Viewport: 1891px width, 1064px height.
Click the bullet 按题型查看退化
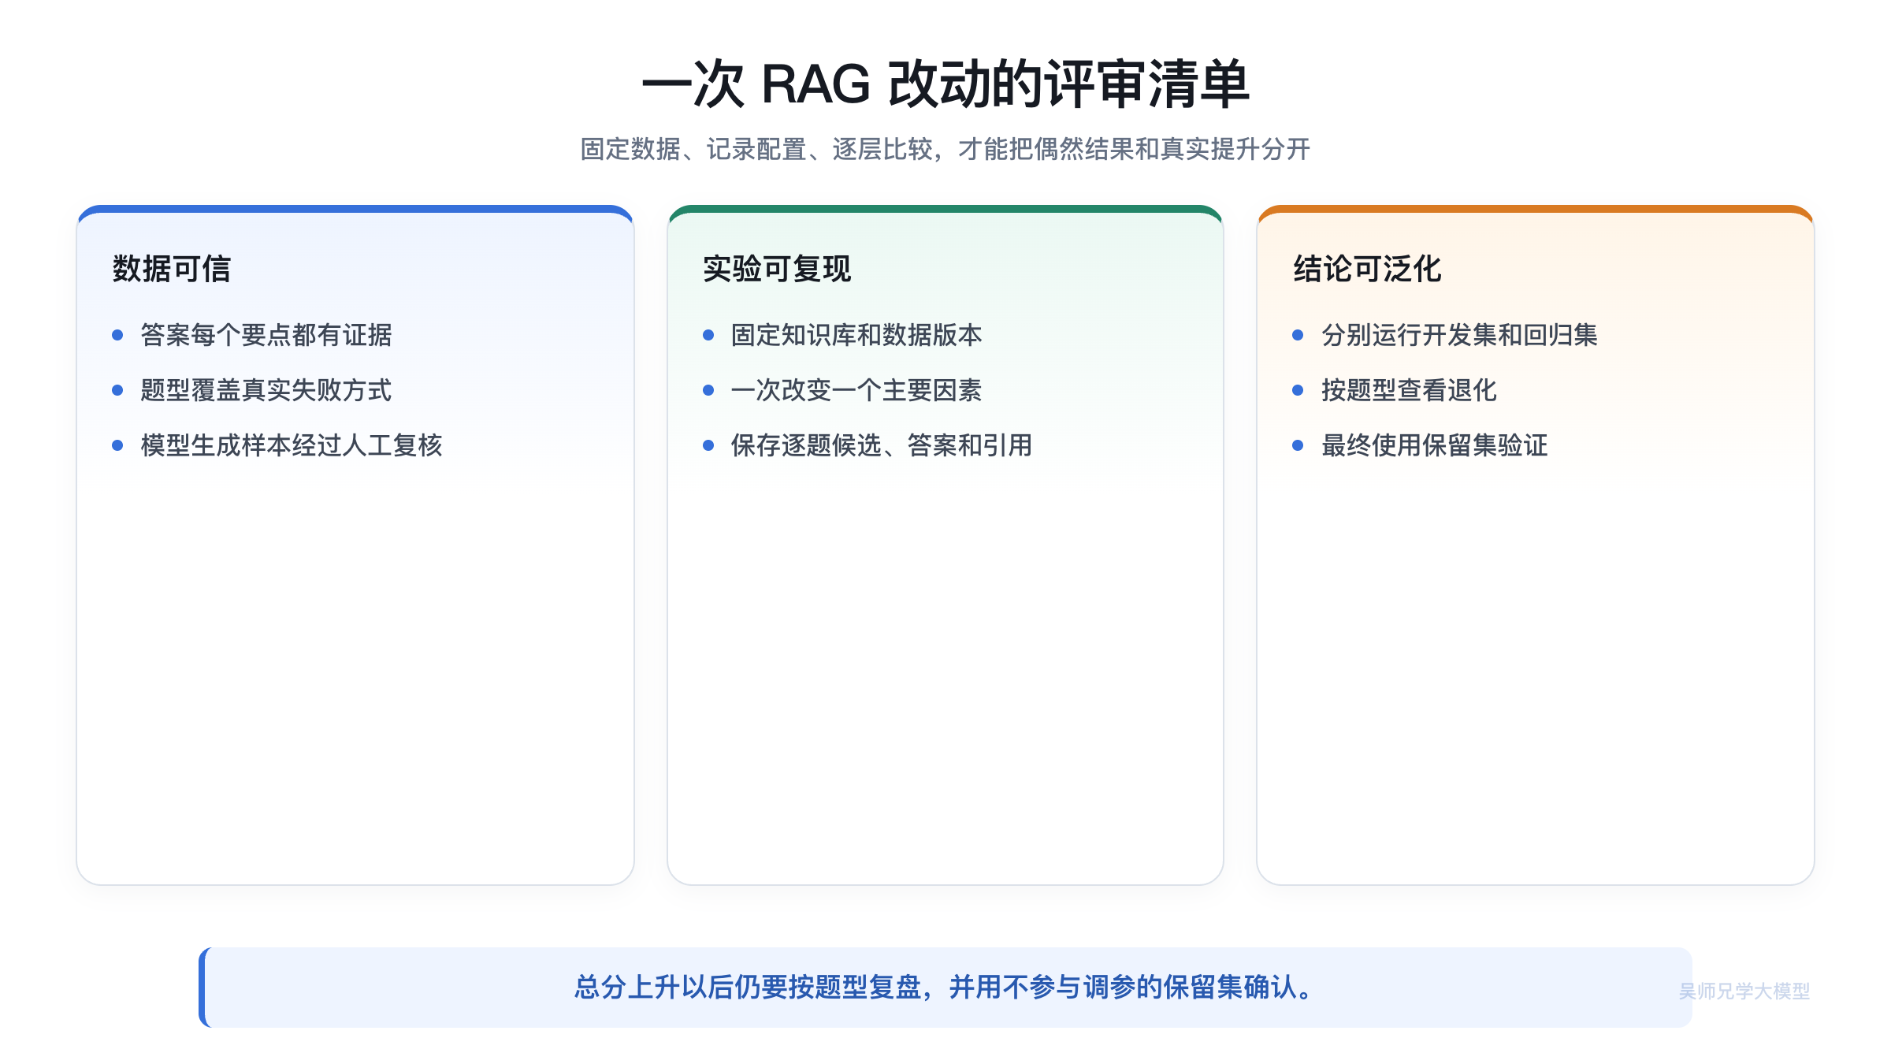pyautogui.click(x=1409, y=390)
